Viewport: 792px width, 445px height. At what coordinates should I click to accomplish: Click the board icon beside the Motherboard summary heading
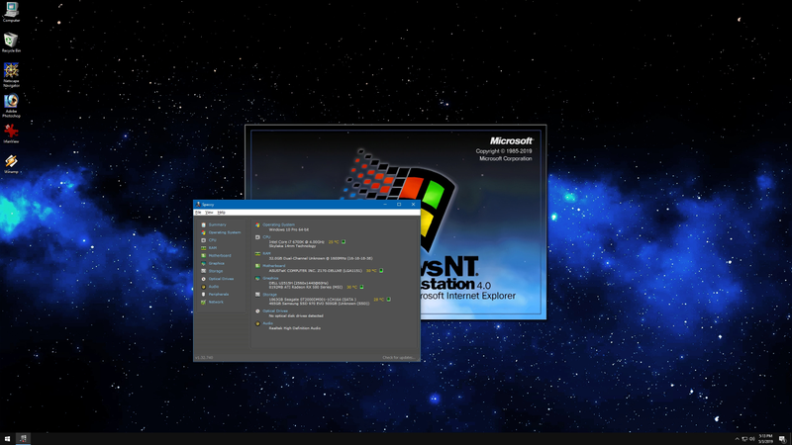[257, 266]
